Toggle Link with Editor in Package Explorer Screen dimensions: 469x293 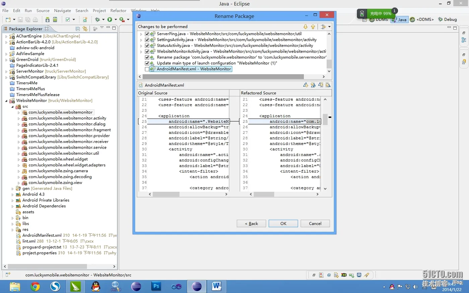coord(85,29)
